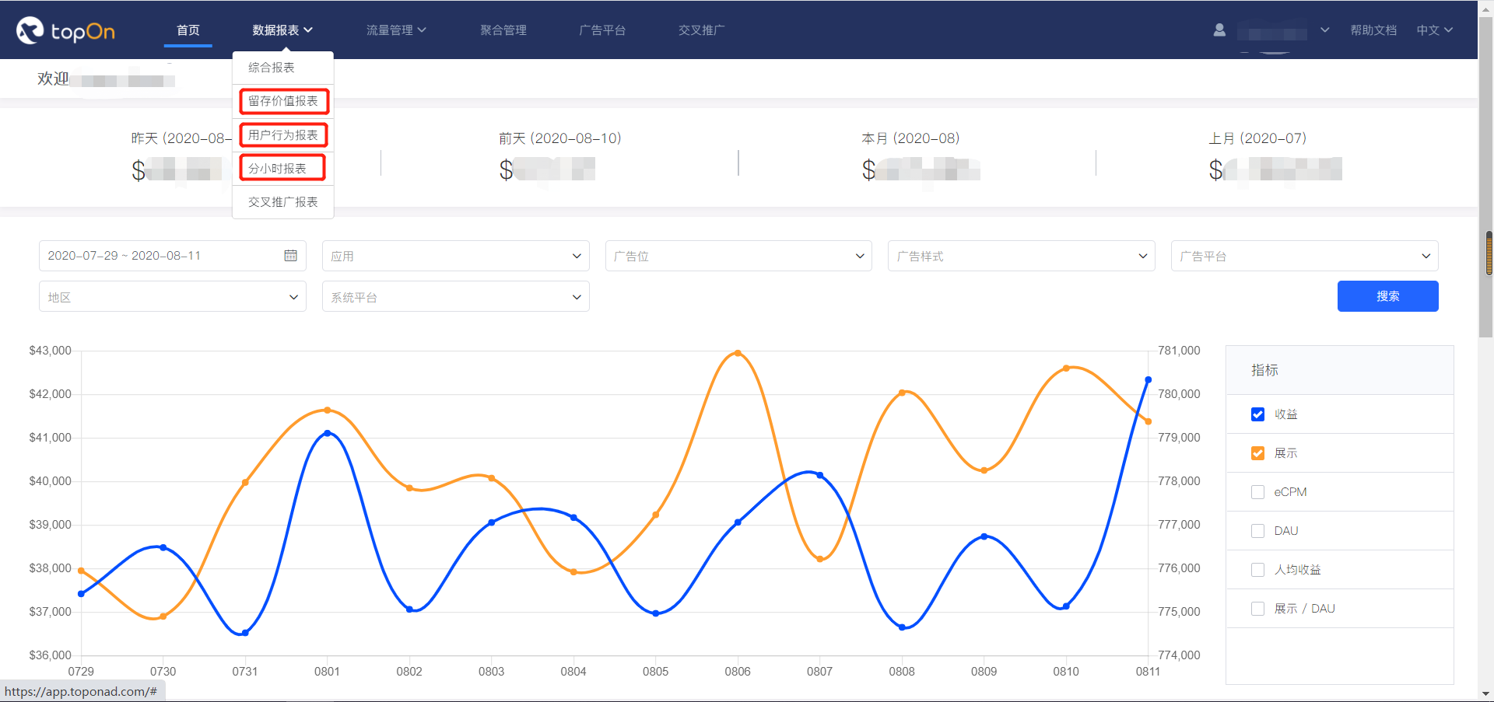The height and width of the screenshot is (702, 1494).
Task: Click the 流量管理 menu chevron arrow
Action: [x=422, y=30]
